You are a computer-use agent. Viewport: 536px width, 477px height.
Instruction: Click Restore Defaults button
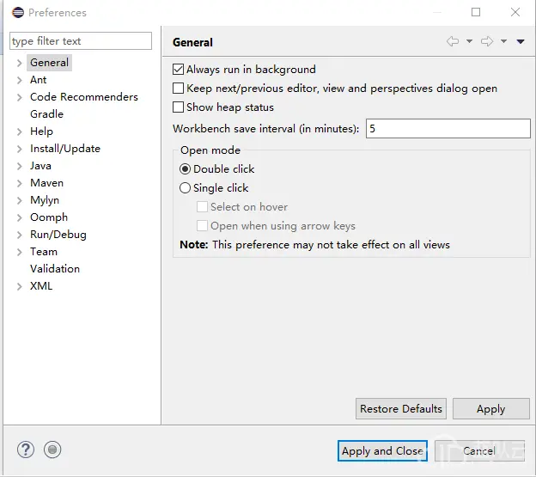(x=401, y=408)
